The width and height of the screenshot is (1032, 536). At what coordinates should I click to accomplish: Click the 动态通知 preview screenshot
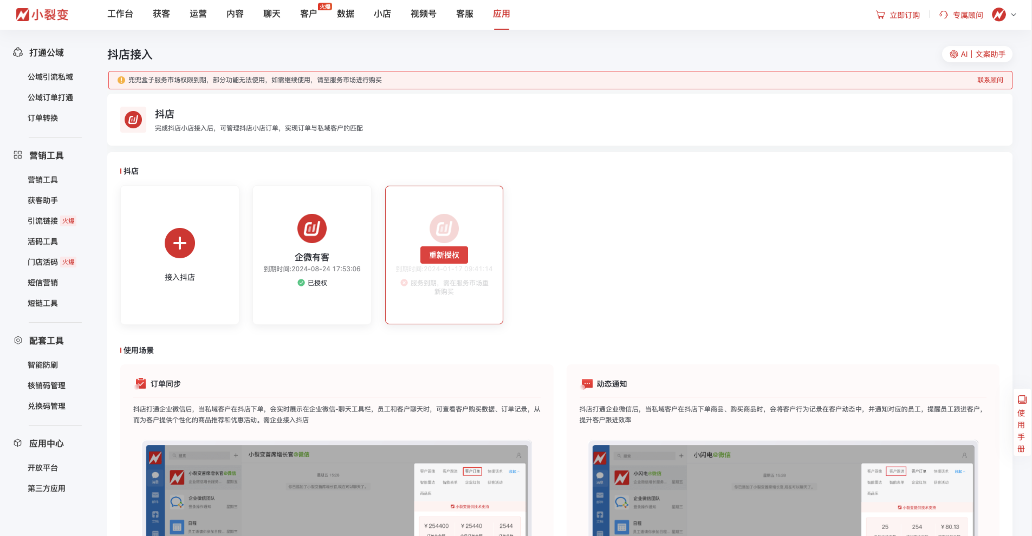(783, 488)
